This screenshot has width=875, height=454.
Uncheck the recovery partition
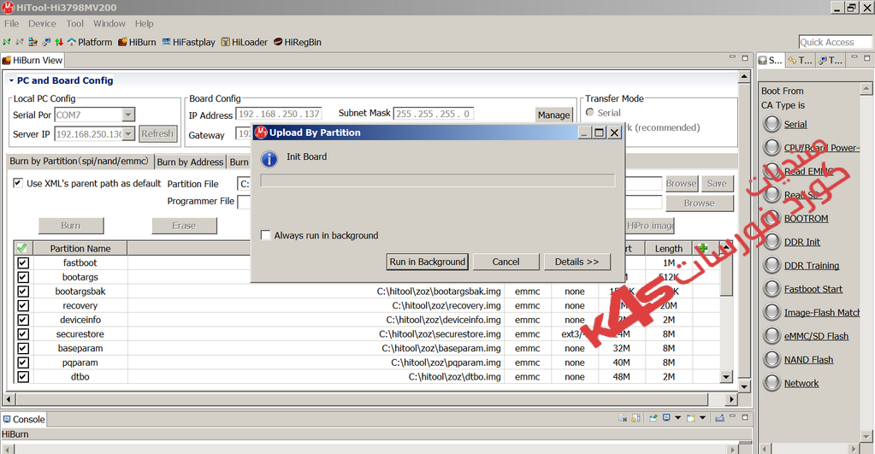(x=23, y=305)
